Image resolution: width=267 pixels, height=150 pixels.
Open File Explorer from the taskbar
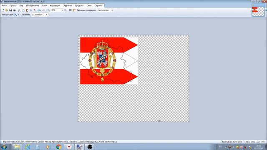[x=17, y=147]
